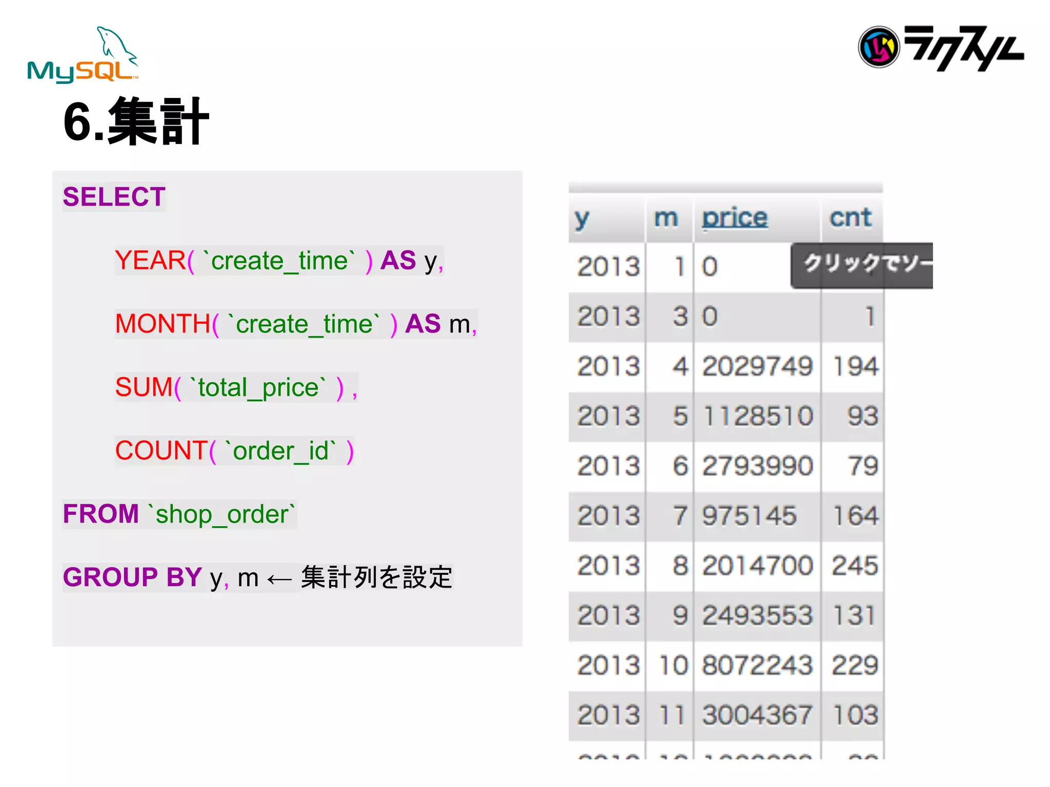1050x787 pixels.
Task: Click the MySQL dolphin logo
Action: tap(83, 54)
